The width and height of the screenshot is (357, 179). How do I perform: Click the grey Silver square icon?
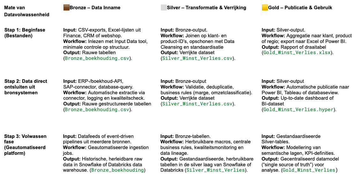coord(164,8)
